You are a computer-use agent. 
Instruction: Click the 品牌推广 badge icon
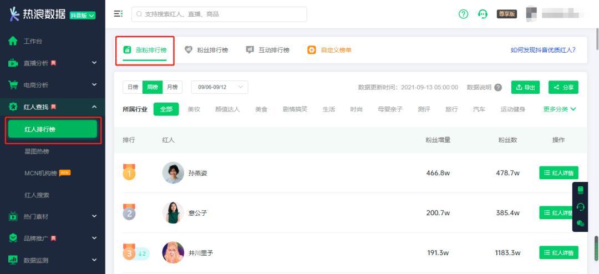pos(13,238)
